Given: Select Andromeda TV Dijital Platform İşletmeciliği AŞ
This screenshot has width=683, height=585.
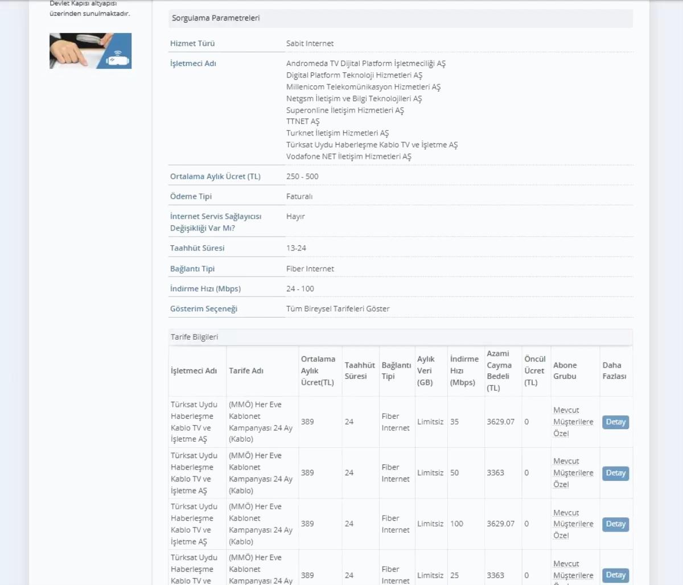Looking at the screenshot, I should coord(366,64).
